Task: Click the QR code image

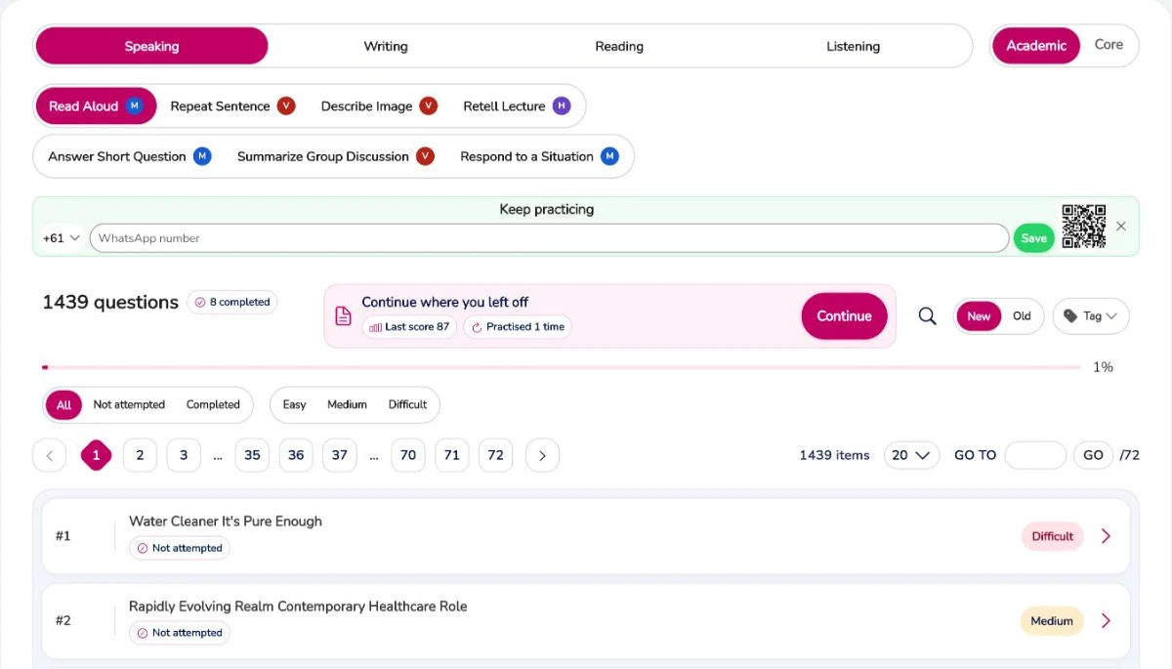Action: (1084, 227)
